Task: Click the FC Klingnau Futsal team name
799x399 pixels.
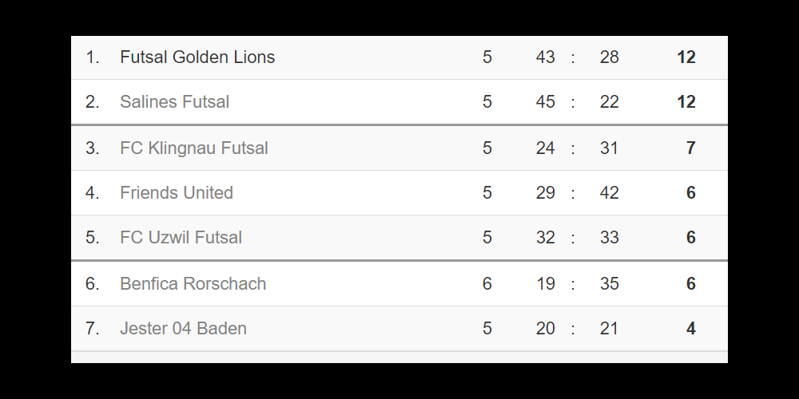Action: tap(194, 148)
